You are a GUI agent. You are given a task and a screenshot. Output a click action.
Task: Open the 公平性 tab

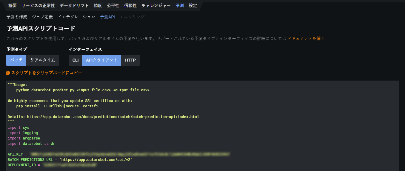pos(113,6)
